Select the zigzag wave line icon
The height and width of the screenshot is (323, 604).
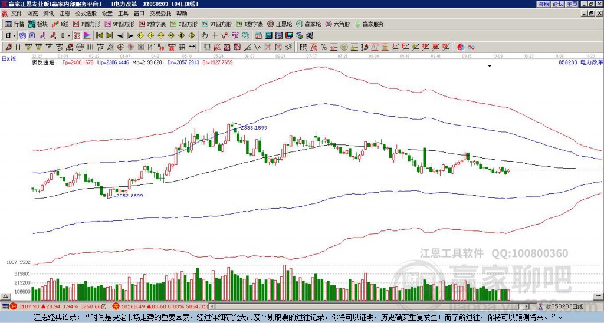pyautogui.click(x=257, y=47)
